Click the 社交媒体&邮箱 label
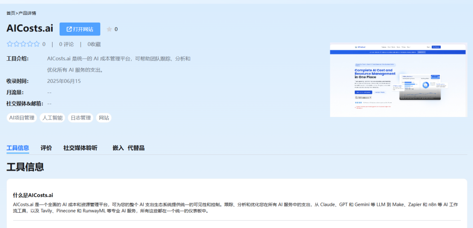473x228 pixels. click(25, 104)
